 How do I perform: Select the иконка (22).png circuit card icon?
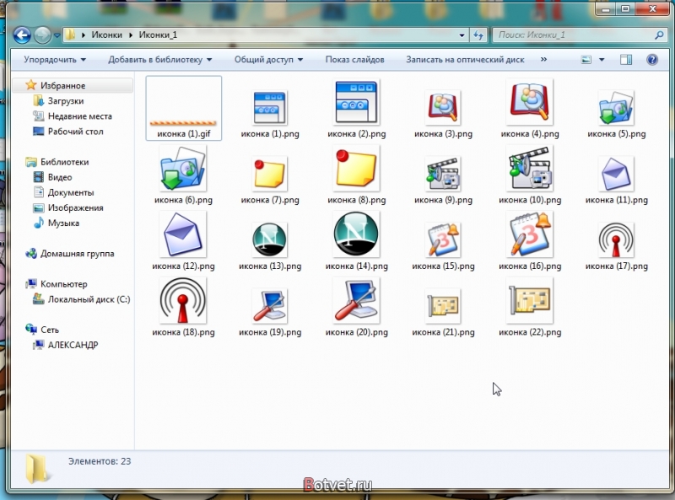[x=530, y=301]
